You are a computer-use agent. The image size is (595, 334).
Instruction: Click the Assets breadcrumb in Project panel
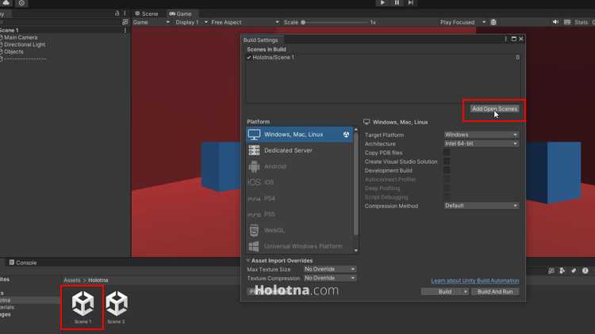(x=72, y=280)
